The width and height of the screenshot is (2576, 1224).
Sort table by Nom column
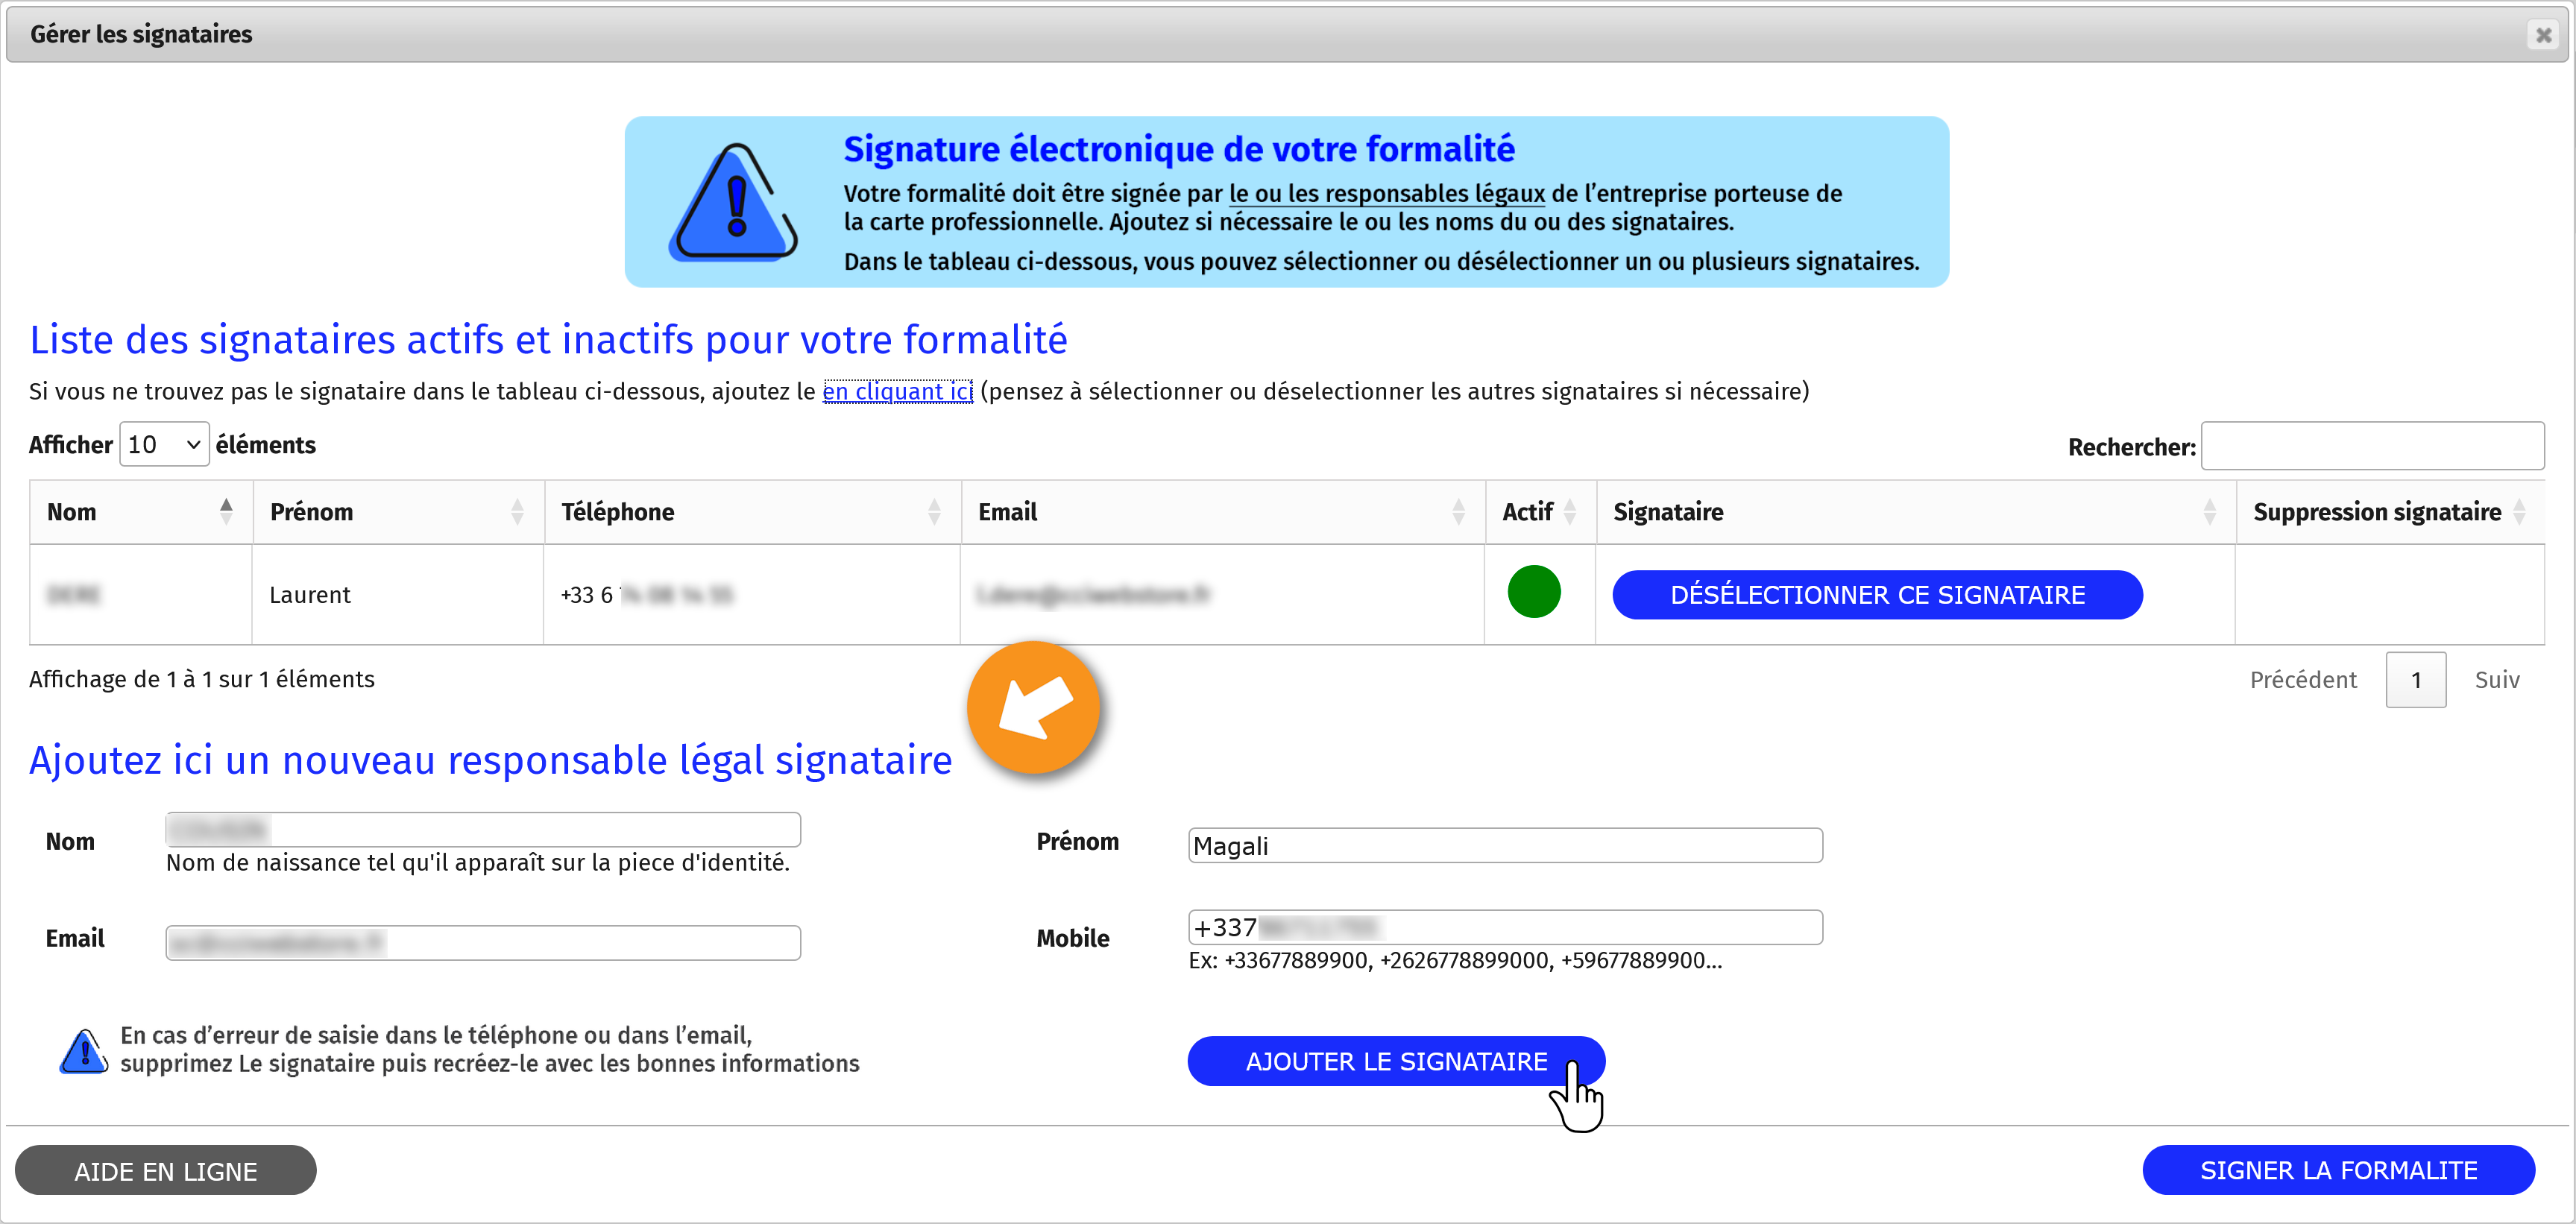141,512
